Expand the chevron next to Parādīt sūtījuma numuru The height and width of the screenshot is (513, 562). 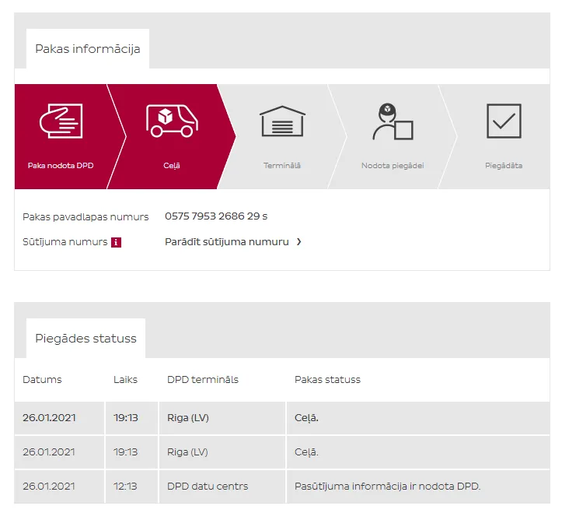[299, 242]
